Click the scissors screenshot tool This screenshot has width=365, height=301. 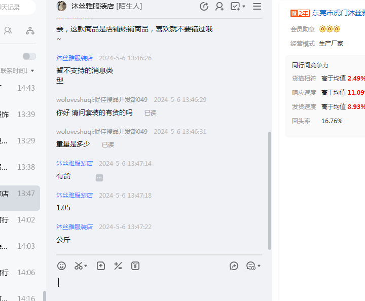point(79,266)
